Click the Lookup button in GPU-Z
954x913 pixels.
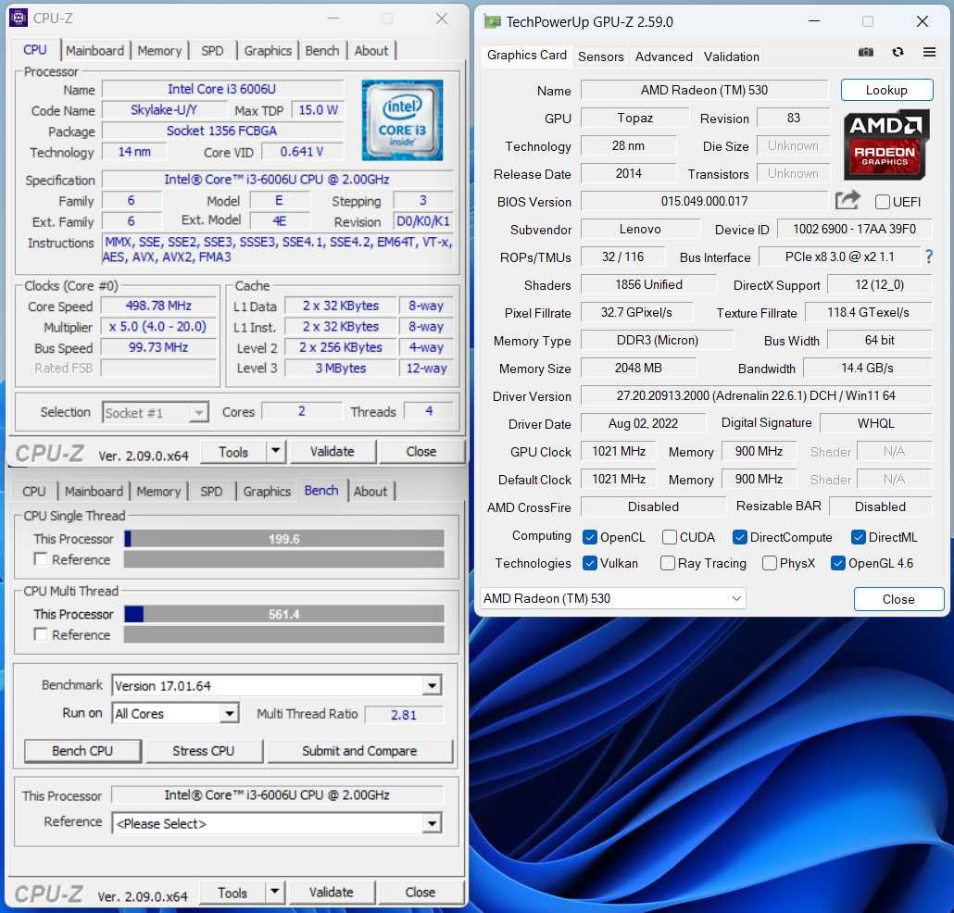tap(886, 90)
